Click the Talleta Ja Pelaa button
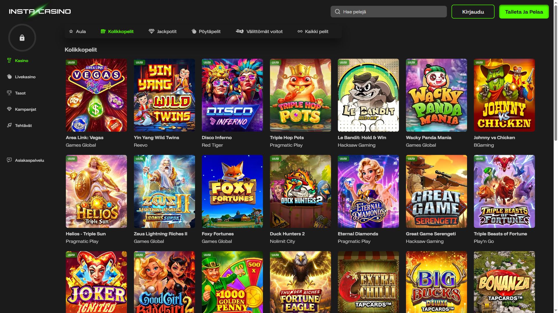Screen dimensions: 558x313 524,12
